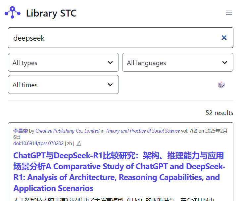The height and width of the screenshot is (201, 242).
Task: Roll the random dice icon
Action: 221,85
